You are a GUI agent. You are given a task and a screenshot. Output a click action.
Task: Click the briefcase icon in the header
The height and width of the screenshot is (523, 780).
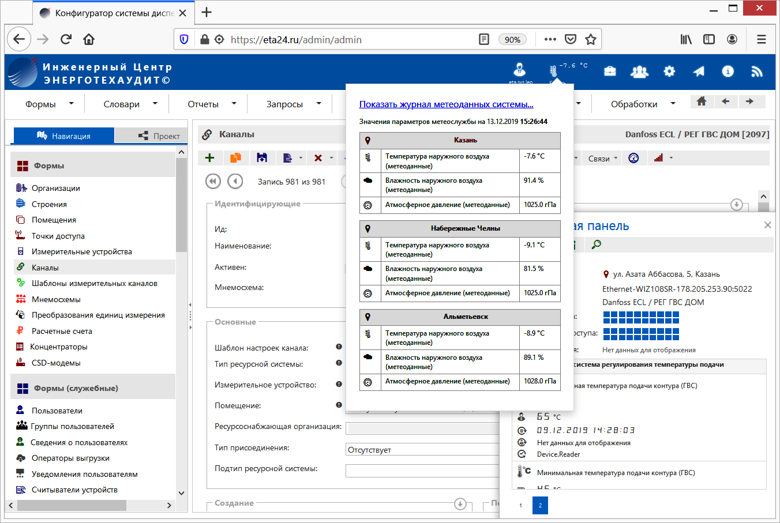point(610,71)
